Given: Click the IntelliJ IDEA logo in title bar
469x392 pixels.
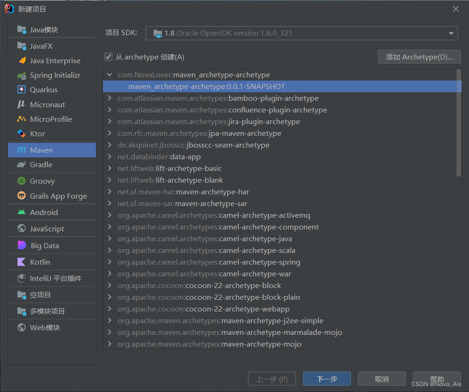Looking at the screenshot, I should coord(9,9).
